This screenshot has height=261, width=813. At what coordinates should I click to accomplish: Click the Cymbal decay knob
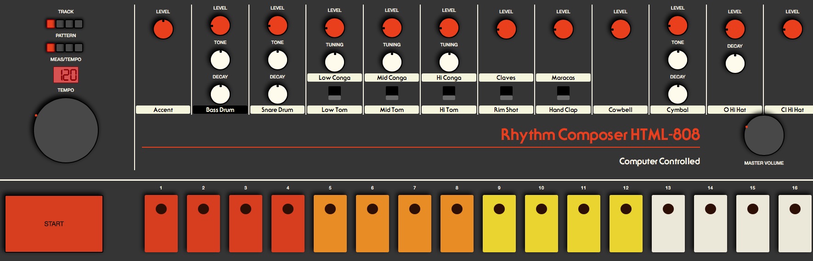point(677,94)
